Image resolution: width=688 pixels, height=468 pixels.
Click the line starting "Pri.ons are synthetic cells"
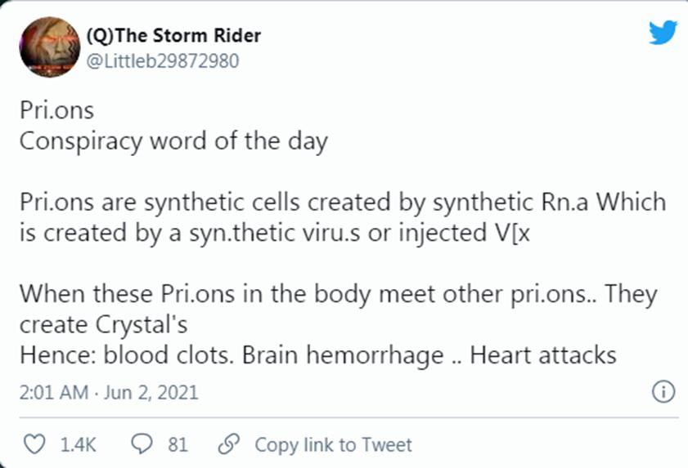(x=342, y=202)
